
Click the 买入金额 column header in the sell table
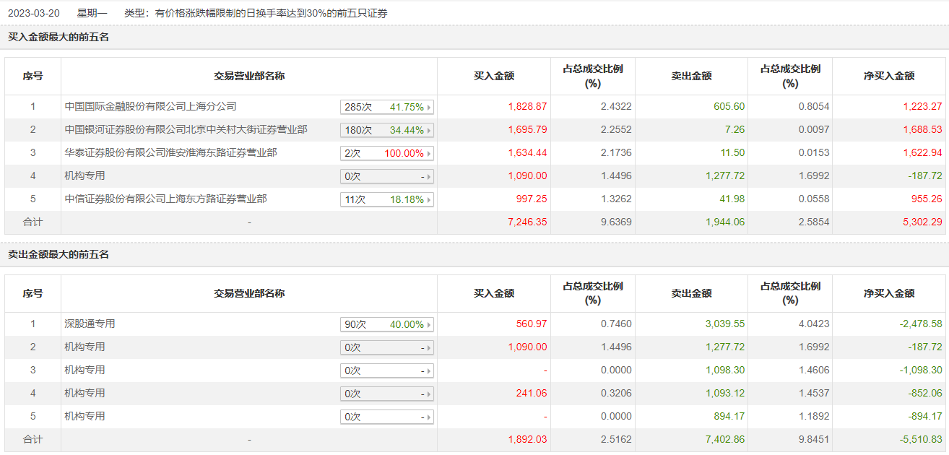point(494,293)
